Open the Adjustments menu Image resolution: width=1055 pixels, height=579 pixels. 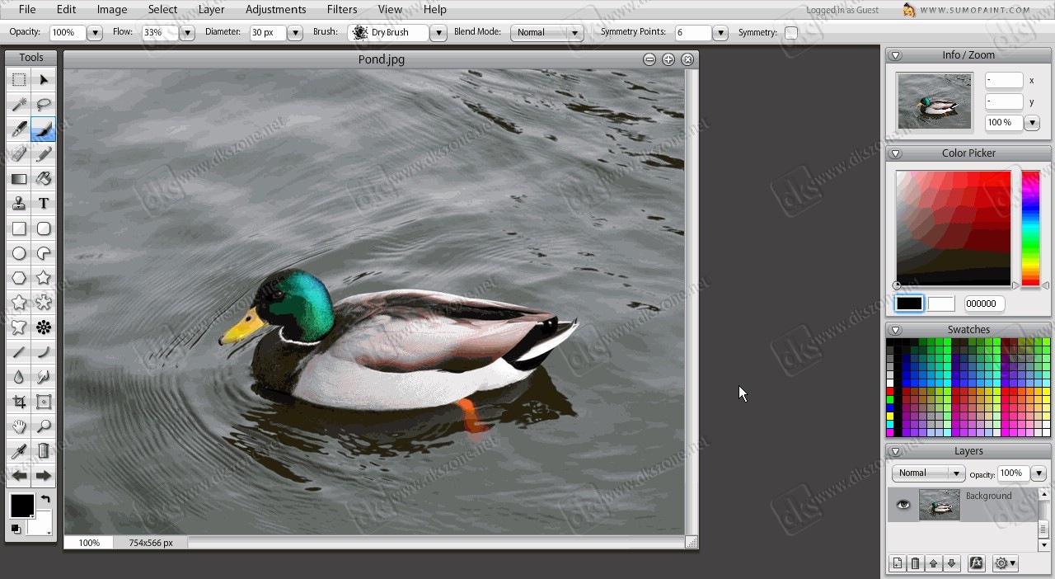point(275,10)
